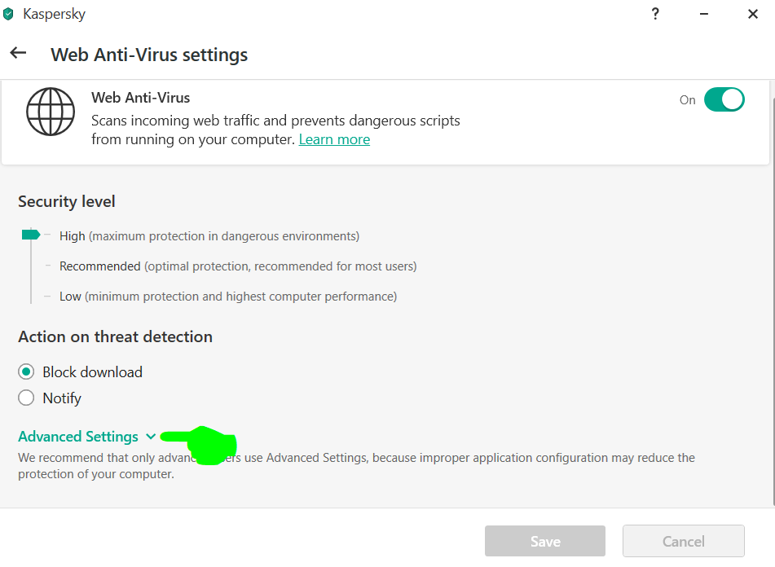Click the Save button
This screenshot has width=775, height=567.
pos(545,541)
